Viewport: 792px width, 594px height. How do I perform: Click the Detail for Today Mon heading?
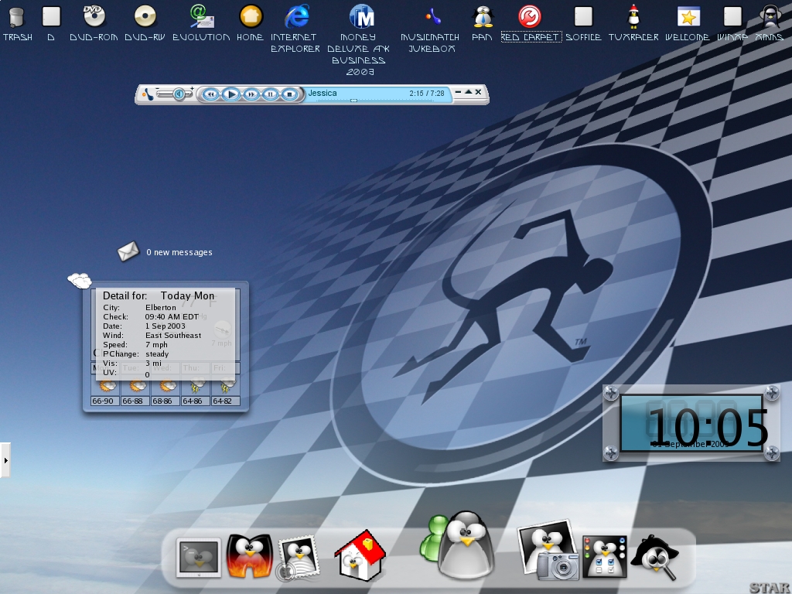click(159, 295)
